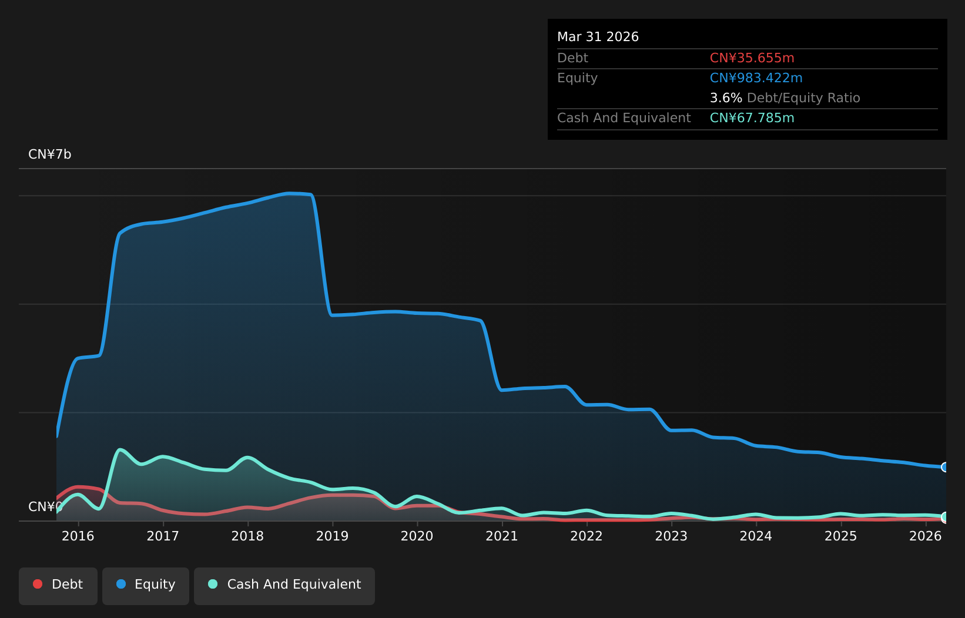Click the red Debt legend dot
Viewport: 965px width, 618px height.
pyautogui.click(x=38, y=584)
